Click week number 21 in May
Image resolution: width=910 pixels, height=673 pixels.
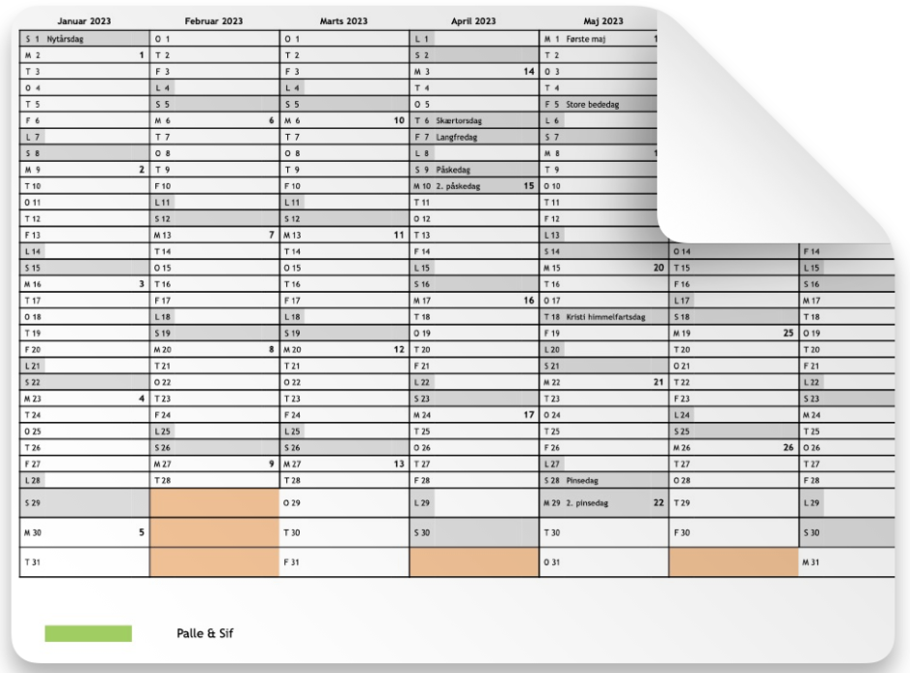pyautogui.click(x=658, y=382)
